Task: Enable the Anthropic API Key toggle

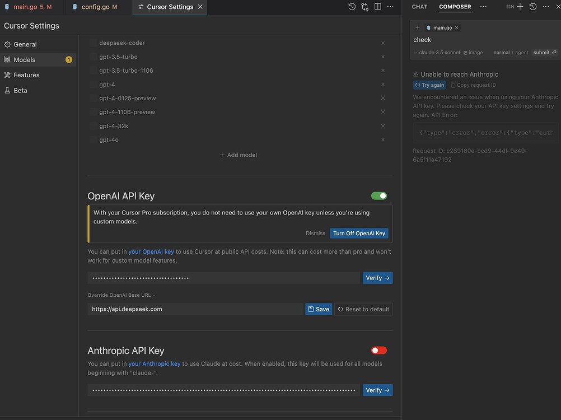Action: tap(378, 349)
